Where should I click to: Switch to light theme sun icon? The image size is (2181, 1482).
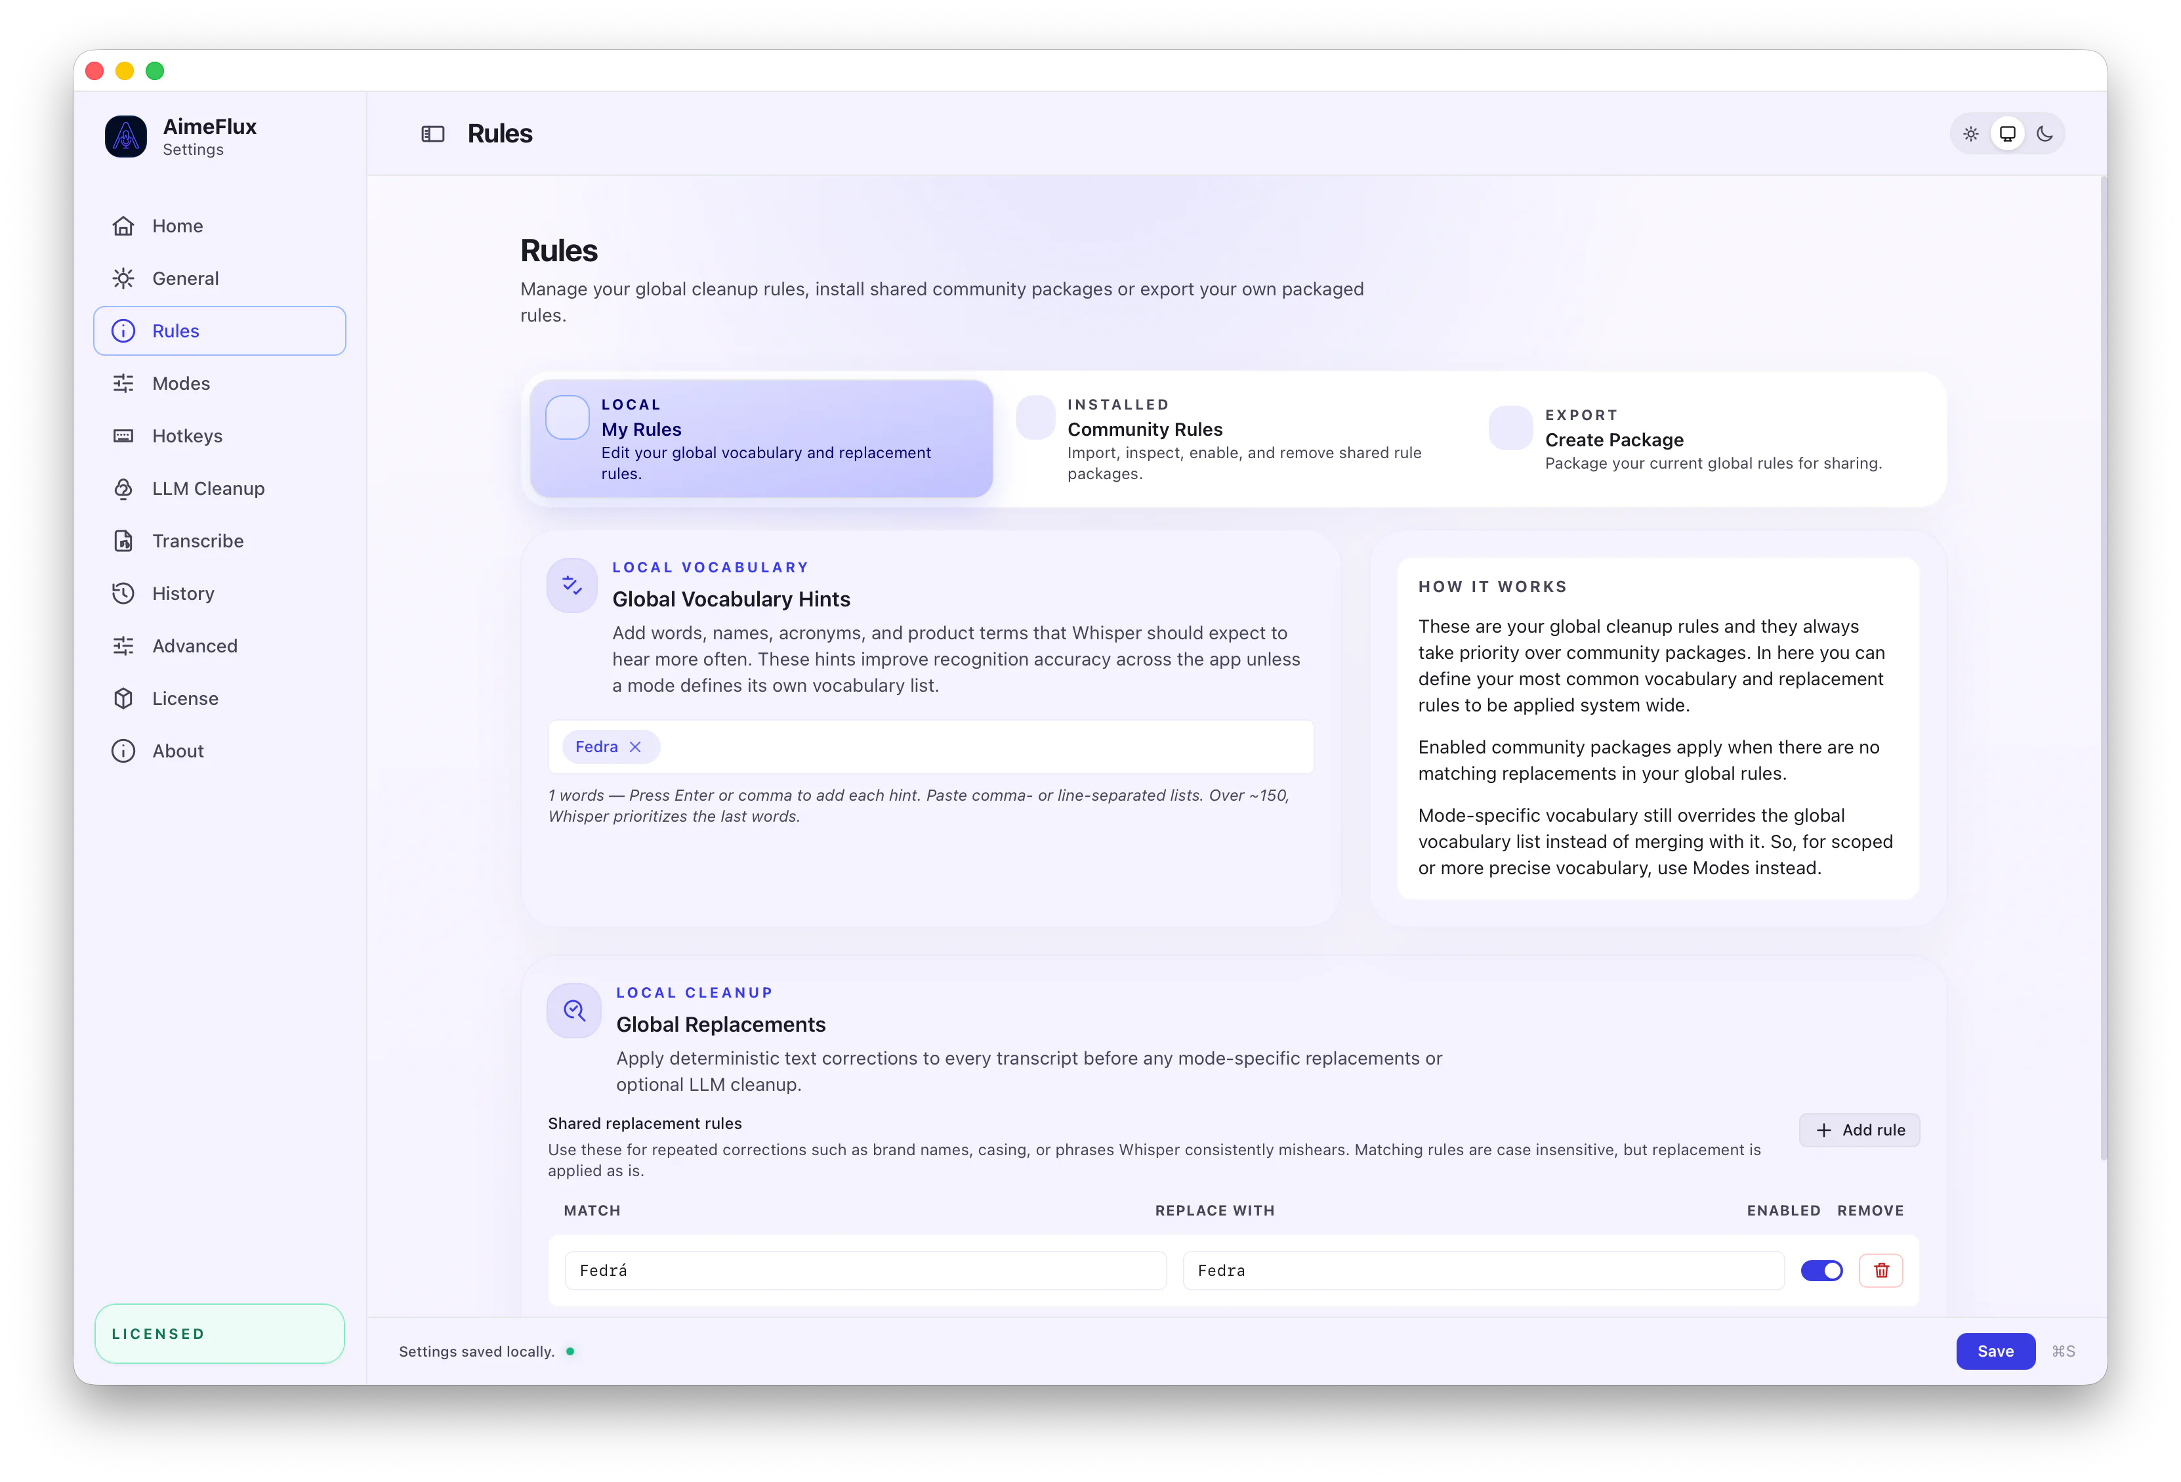(x=1971, y=134)
